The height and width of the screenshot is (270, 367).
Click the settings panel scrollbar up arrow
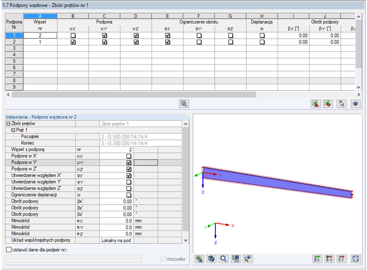(x=185, y=123)
